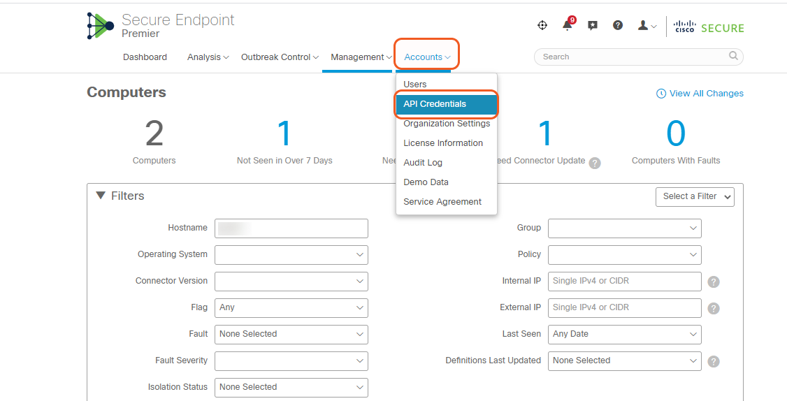Viewport: 787px width, 401px height.
Task: Click the Not Seen in Over 7 Days count
Action: point(284,135)
